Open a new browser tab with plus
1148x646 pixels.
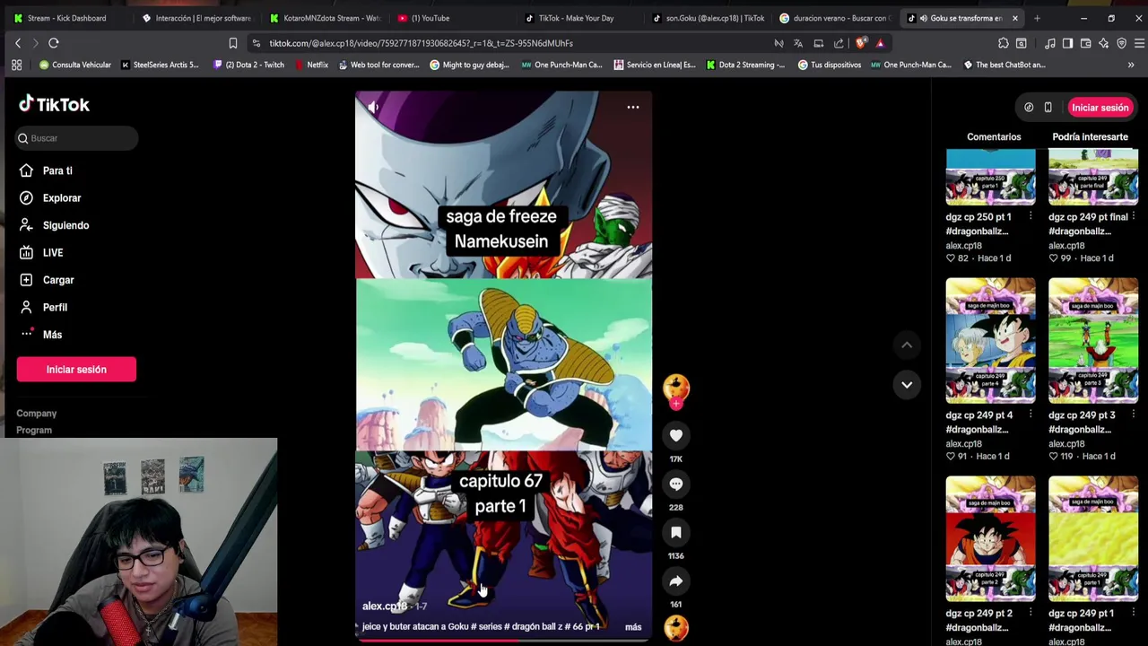[1037, 18]
